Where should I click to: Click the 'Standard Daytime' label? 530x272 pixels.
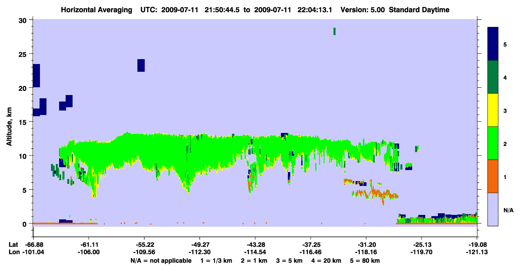coord(419,10)
